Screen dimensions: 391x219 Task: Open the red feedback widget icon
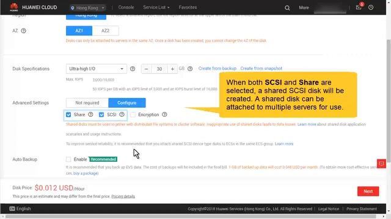(381, 164)
